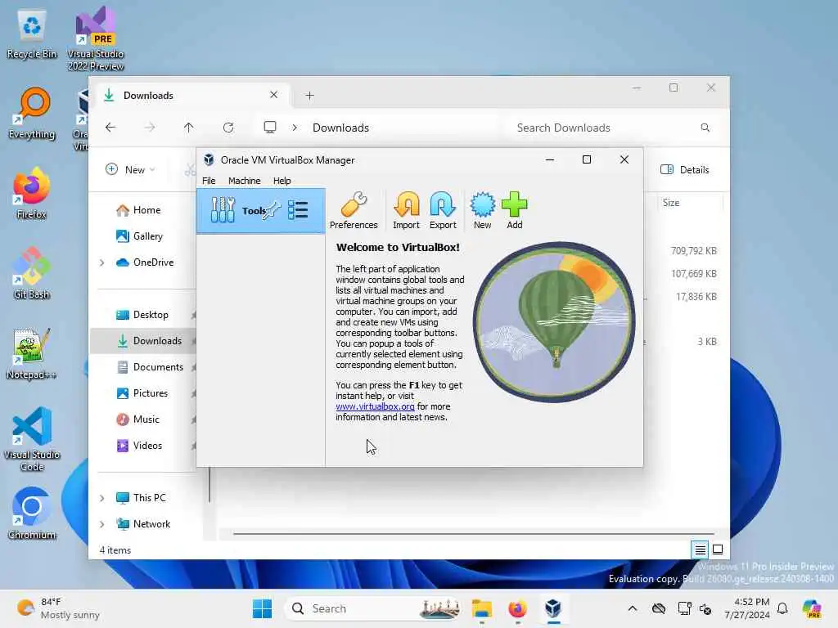Screen dimensions: 838x628
Task: Add a new tab in File Explorer
Action: coord(309,96)
